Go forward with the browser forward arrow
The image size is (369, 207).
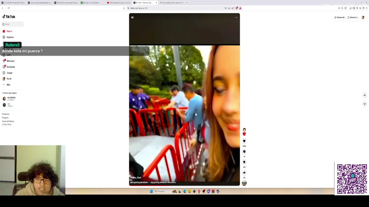(x=5, y=8)
